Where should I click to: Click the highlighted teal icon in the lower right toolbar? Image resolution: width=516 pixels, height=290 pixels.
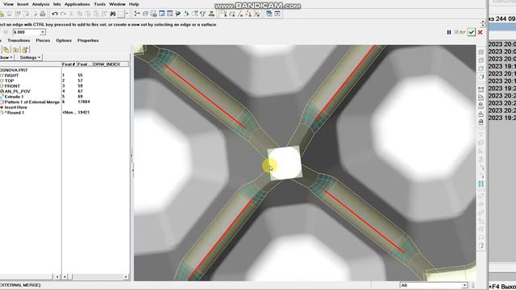coord(481,184)
